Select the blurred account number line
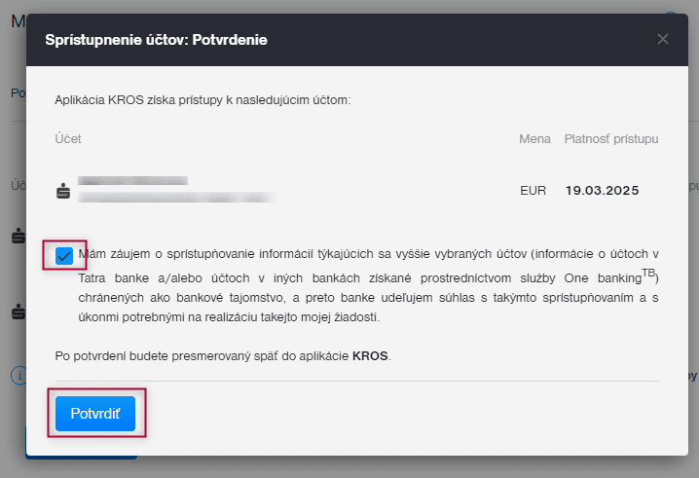 pos(175,198)
